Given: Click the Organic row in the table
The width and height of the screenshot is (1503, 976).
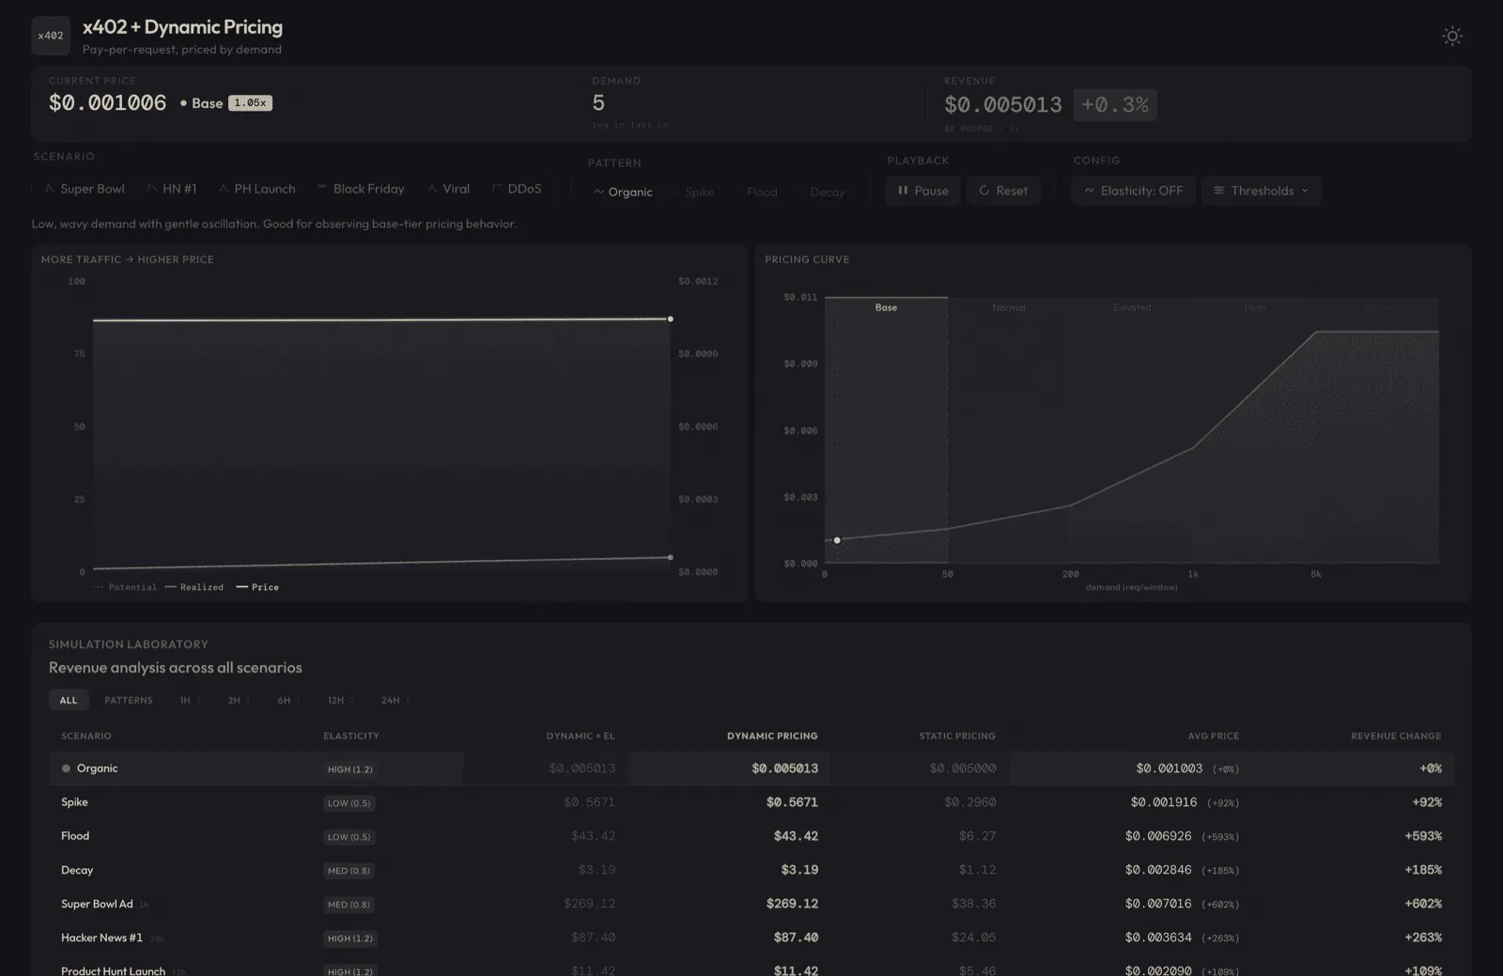Looking at the screenshot, I should point(751,768).
